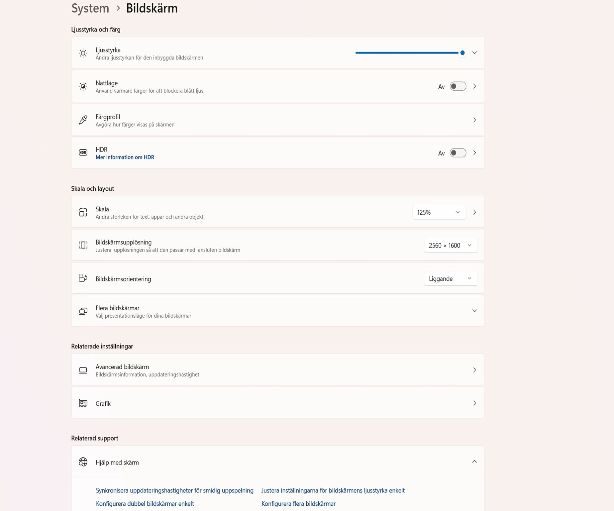Open the Skala 125% dropdown
614x511 pixels.
(439, 212)
